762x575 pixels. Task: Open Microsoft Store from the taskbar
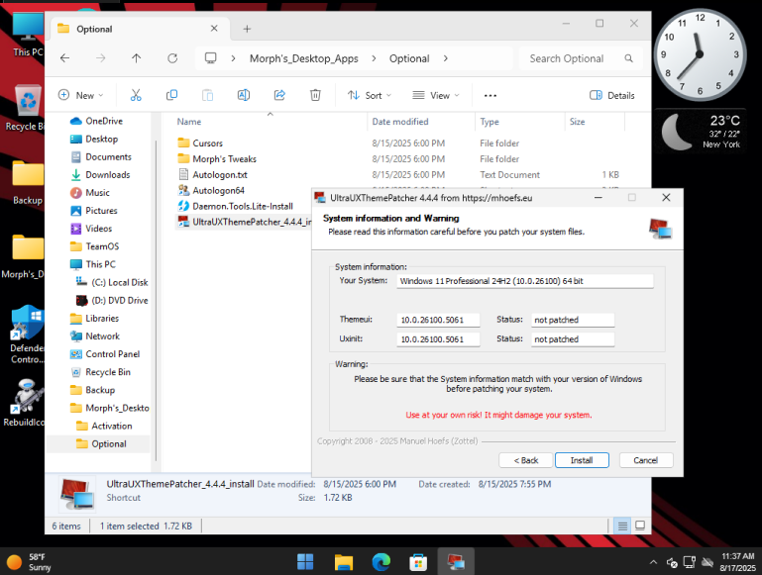click(418, 562)
